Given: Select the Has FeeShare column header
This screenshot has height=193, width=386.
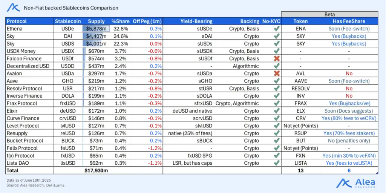Looking at the screenshot, I should point(349,21).
